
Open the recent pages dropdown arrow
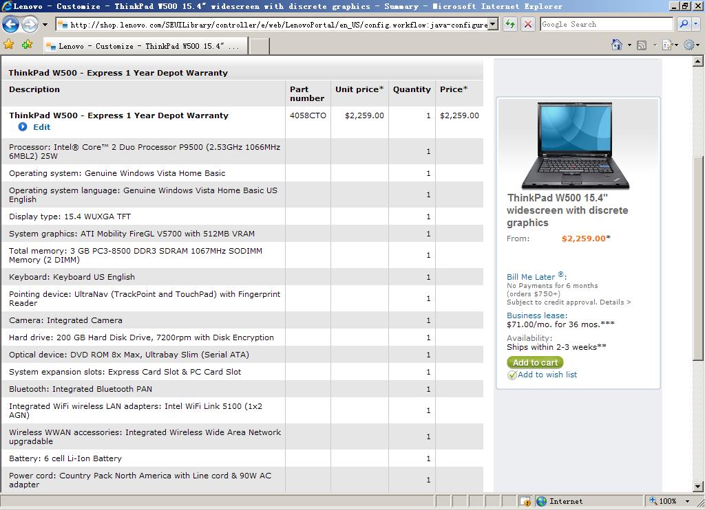[45, 25]
